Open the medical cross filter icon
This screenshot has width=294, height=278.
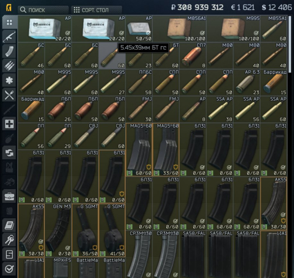click(9, 123)
